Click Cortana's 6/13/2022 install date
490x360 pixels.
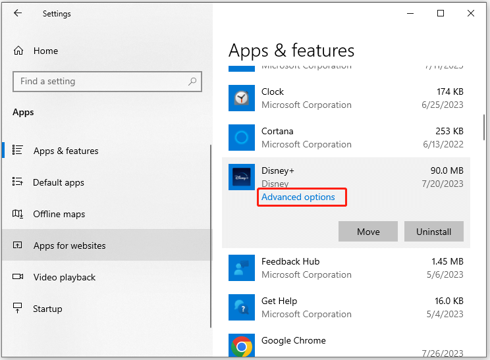[443, 144]
